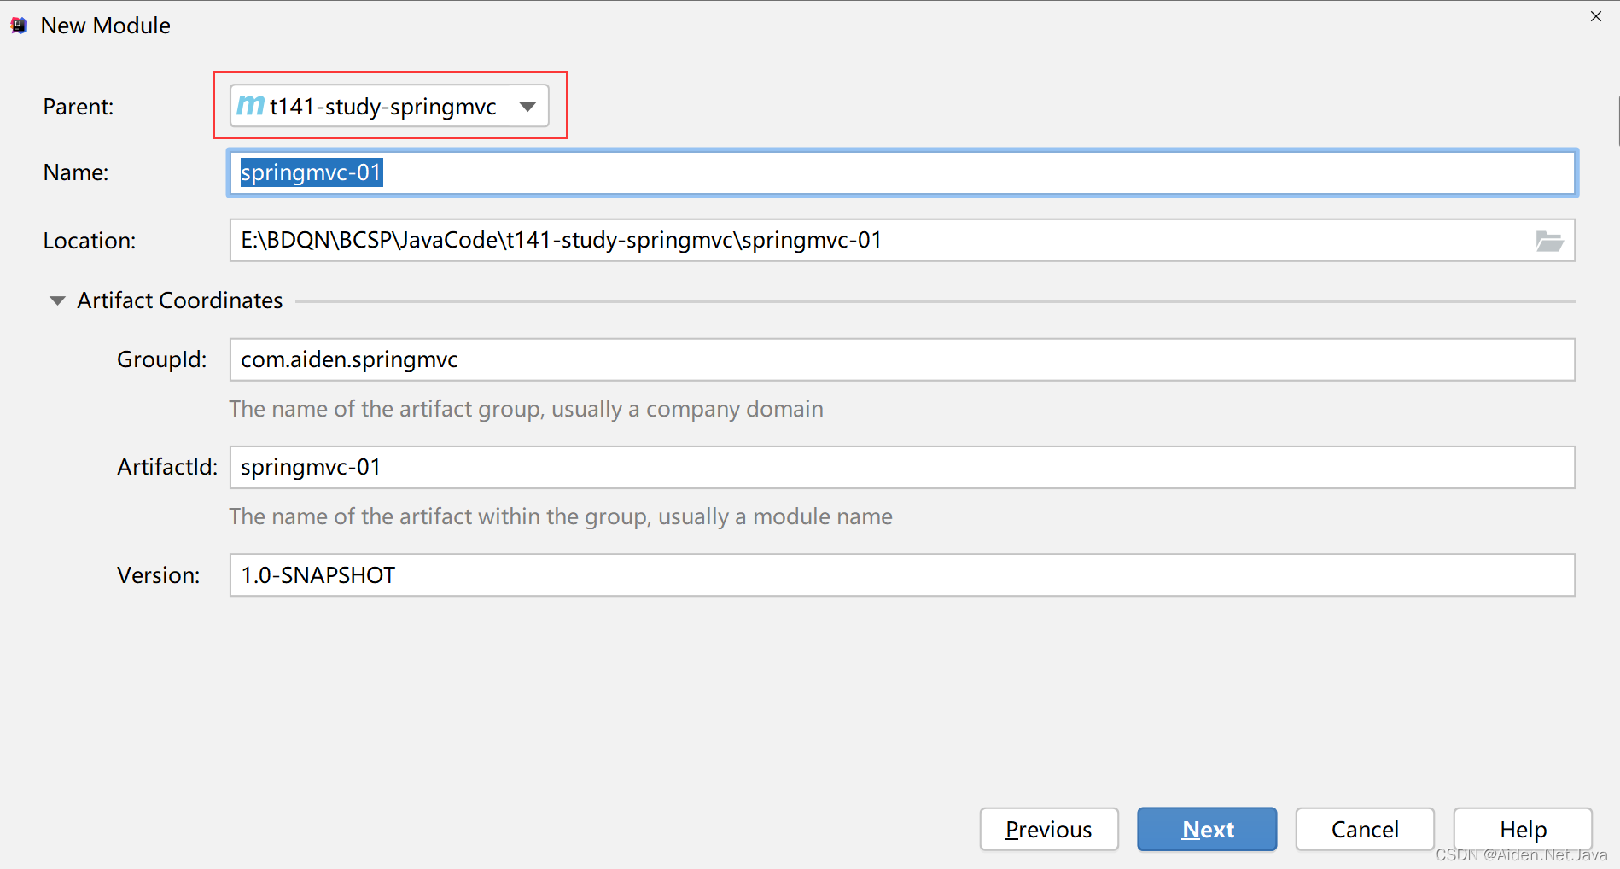This screenshot has height=869, width=1620.
Task: Click the Version: label
Action: 159,575
